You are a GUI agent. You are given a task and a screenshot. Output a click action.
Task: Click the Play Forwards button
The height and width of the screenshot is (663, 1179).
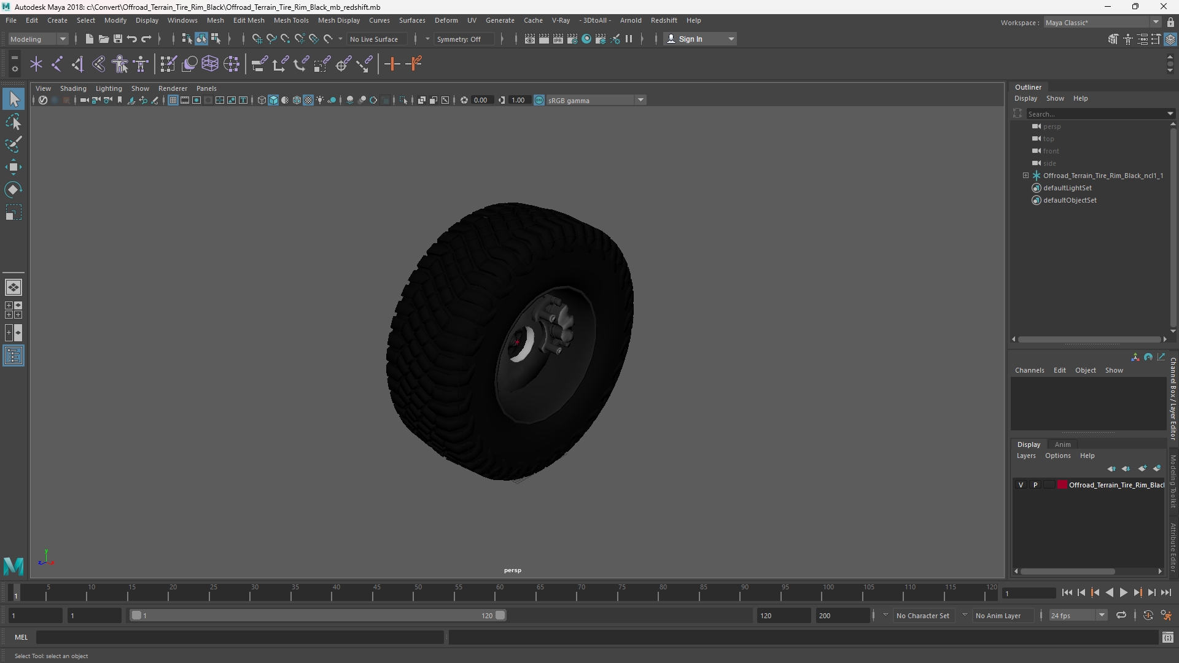[x=1123, y=593]
